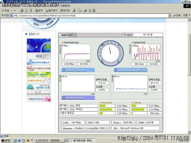Screen dimensions: 191x143
Task: Open the 검색 (Search) toolbar button
Action: (39, 11)
